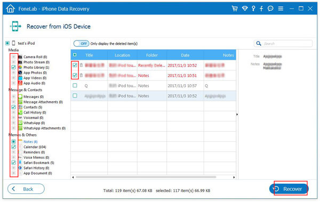Click the home icon next to FoneLab title

[x=11, y=9]
